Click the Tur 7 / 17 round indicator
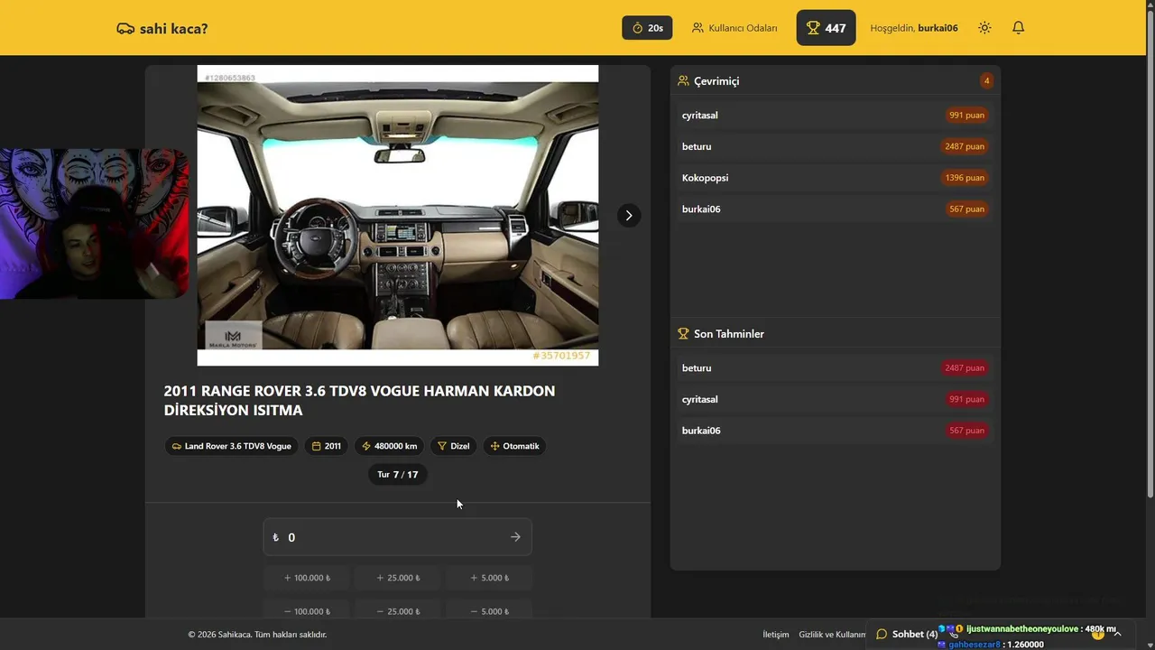This screenshot has width=1155, height=650. (x=397, y=474)
